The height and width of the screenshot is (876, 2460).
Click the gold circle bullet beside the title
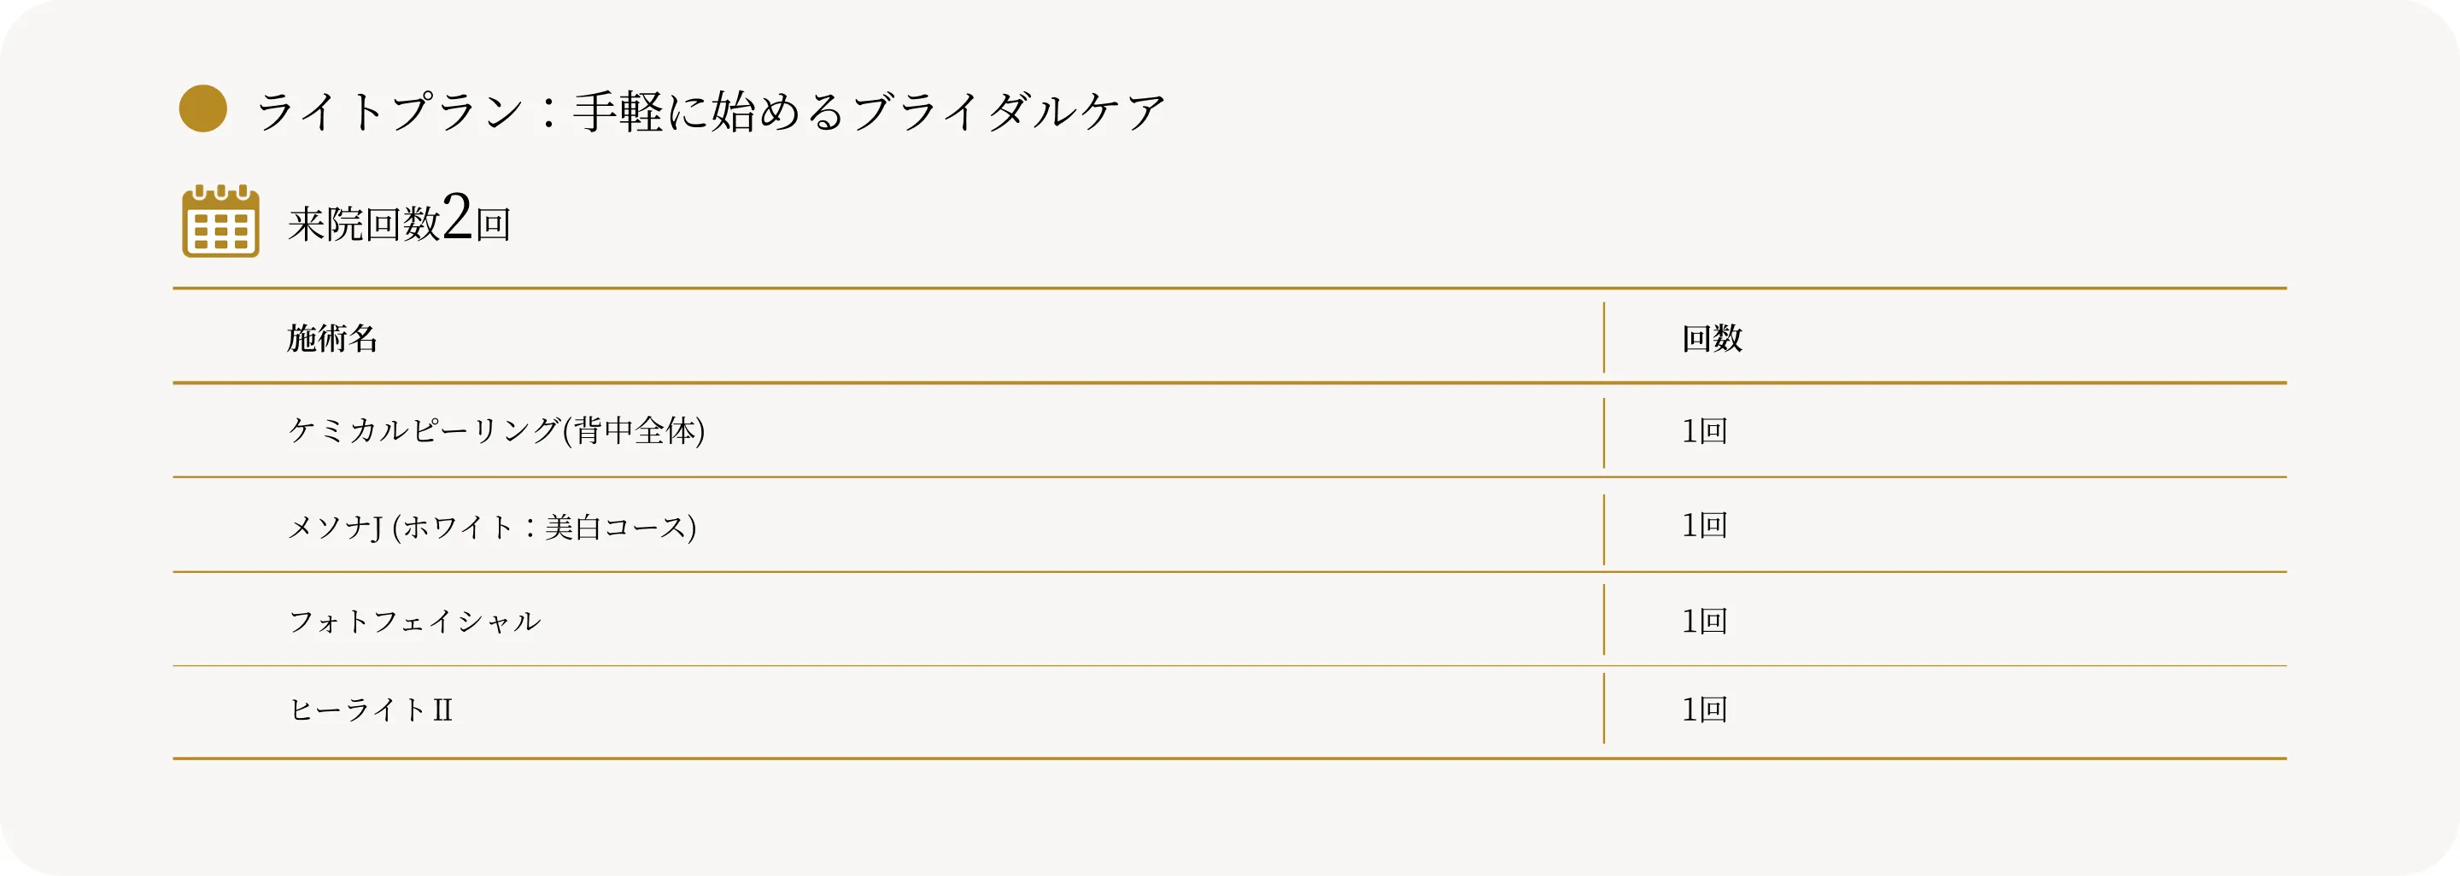(202, 108)
